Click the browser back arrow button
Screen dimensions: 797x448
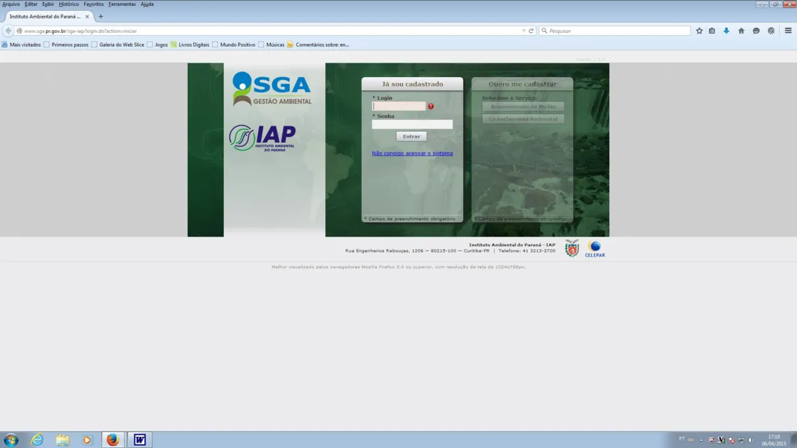8,30
